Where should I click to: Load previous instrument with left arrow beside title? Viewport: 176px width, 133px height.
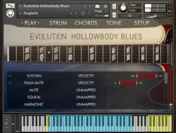pyautogui.click(x=85, y=6)
